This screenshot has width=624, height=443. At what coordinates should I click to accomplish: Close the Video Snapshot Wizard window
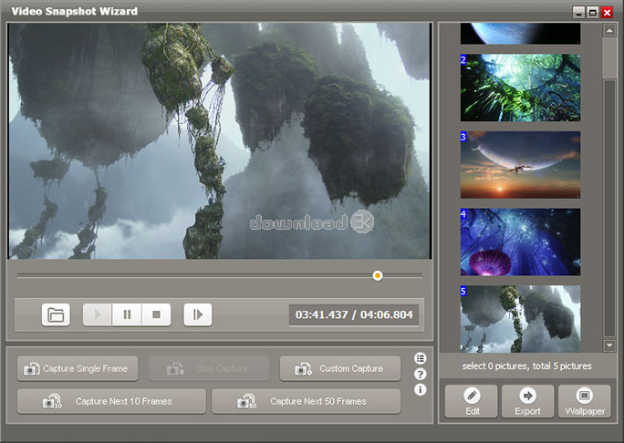607,13
